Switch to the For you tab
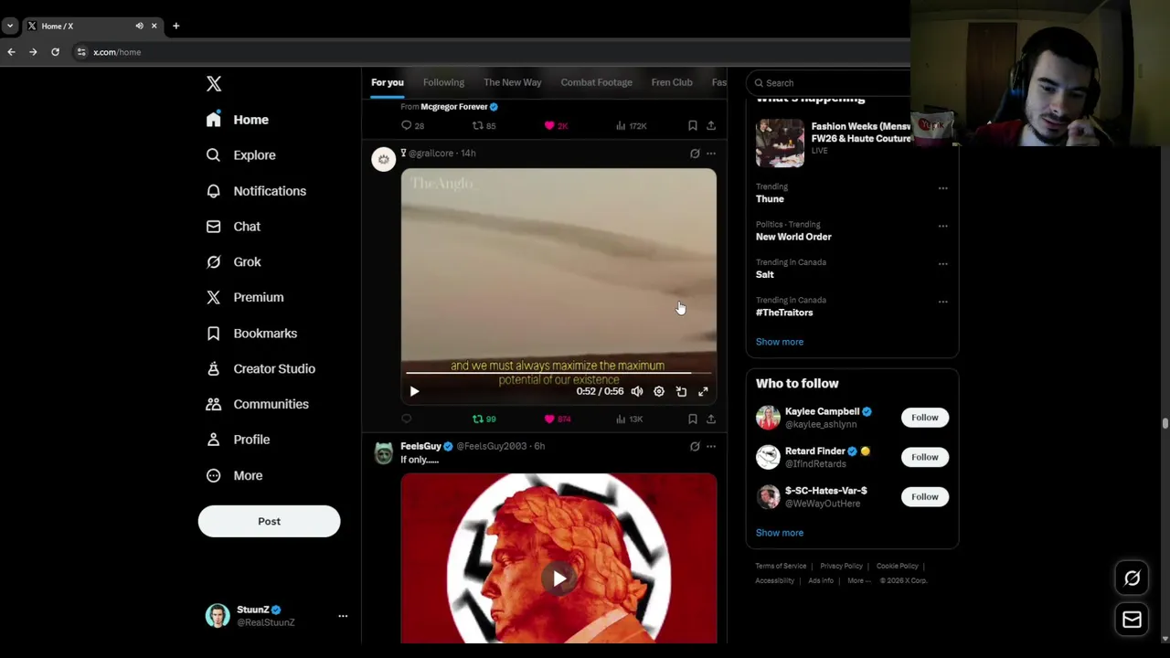 387,82
